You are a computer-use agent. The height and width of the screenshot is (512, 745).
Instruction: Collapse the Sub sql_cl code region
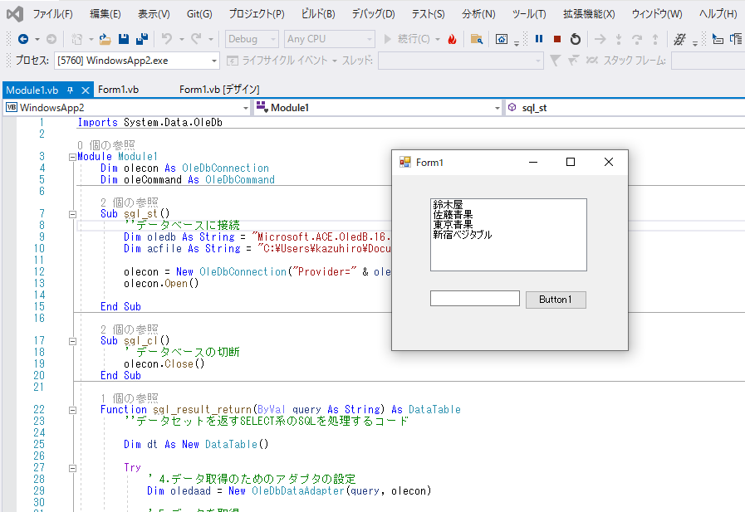(72, 340)
